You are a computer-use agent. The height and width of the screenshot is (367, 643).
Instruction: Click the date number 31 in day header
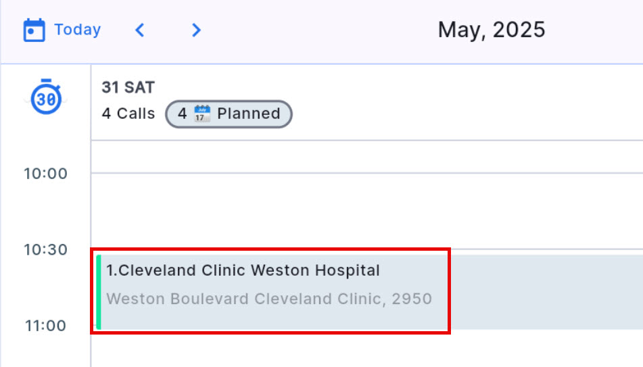(x=110, y=87)
